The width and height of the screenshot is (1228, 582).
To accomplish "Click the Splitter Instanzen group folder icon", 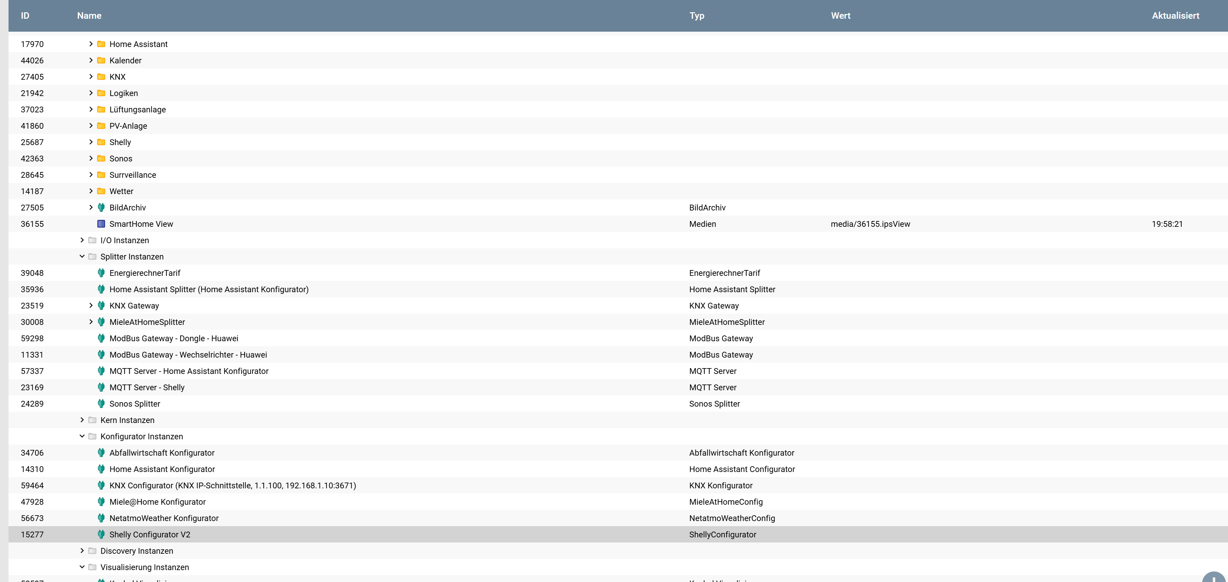I will (x=92, y=257).
